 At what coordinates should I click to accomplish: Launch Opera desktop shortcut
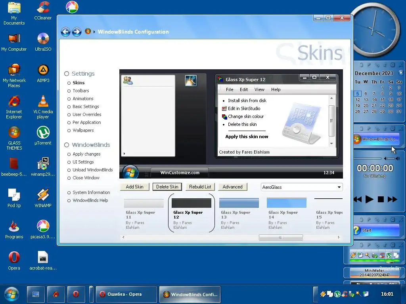14,261
